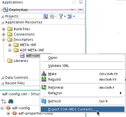This screenshot has width=126, height=117.
Task: Choose Open from the context menu
Action: [82, 58]
